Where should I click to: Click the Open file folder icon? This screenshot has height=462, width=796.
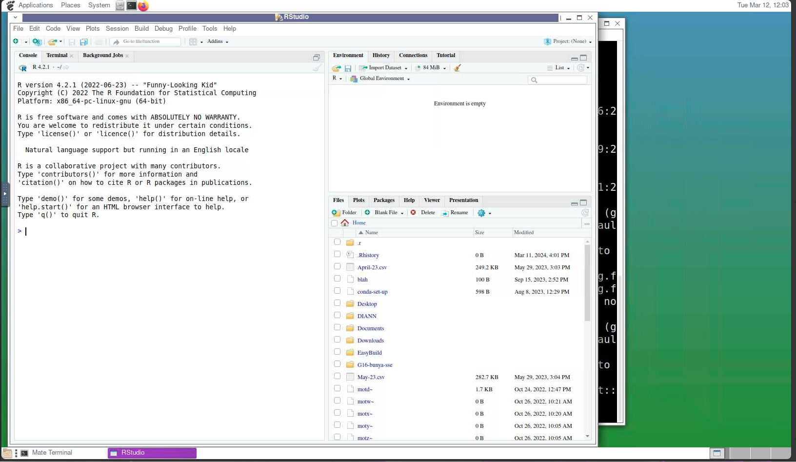52,41
